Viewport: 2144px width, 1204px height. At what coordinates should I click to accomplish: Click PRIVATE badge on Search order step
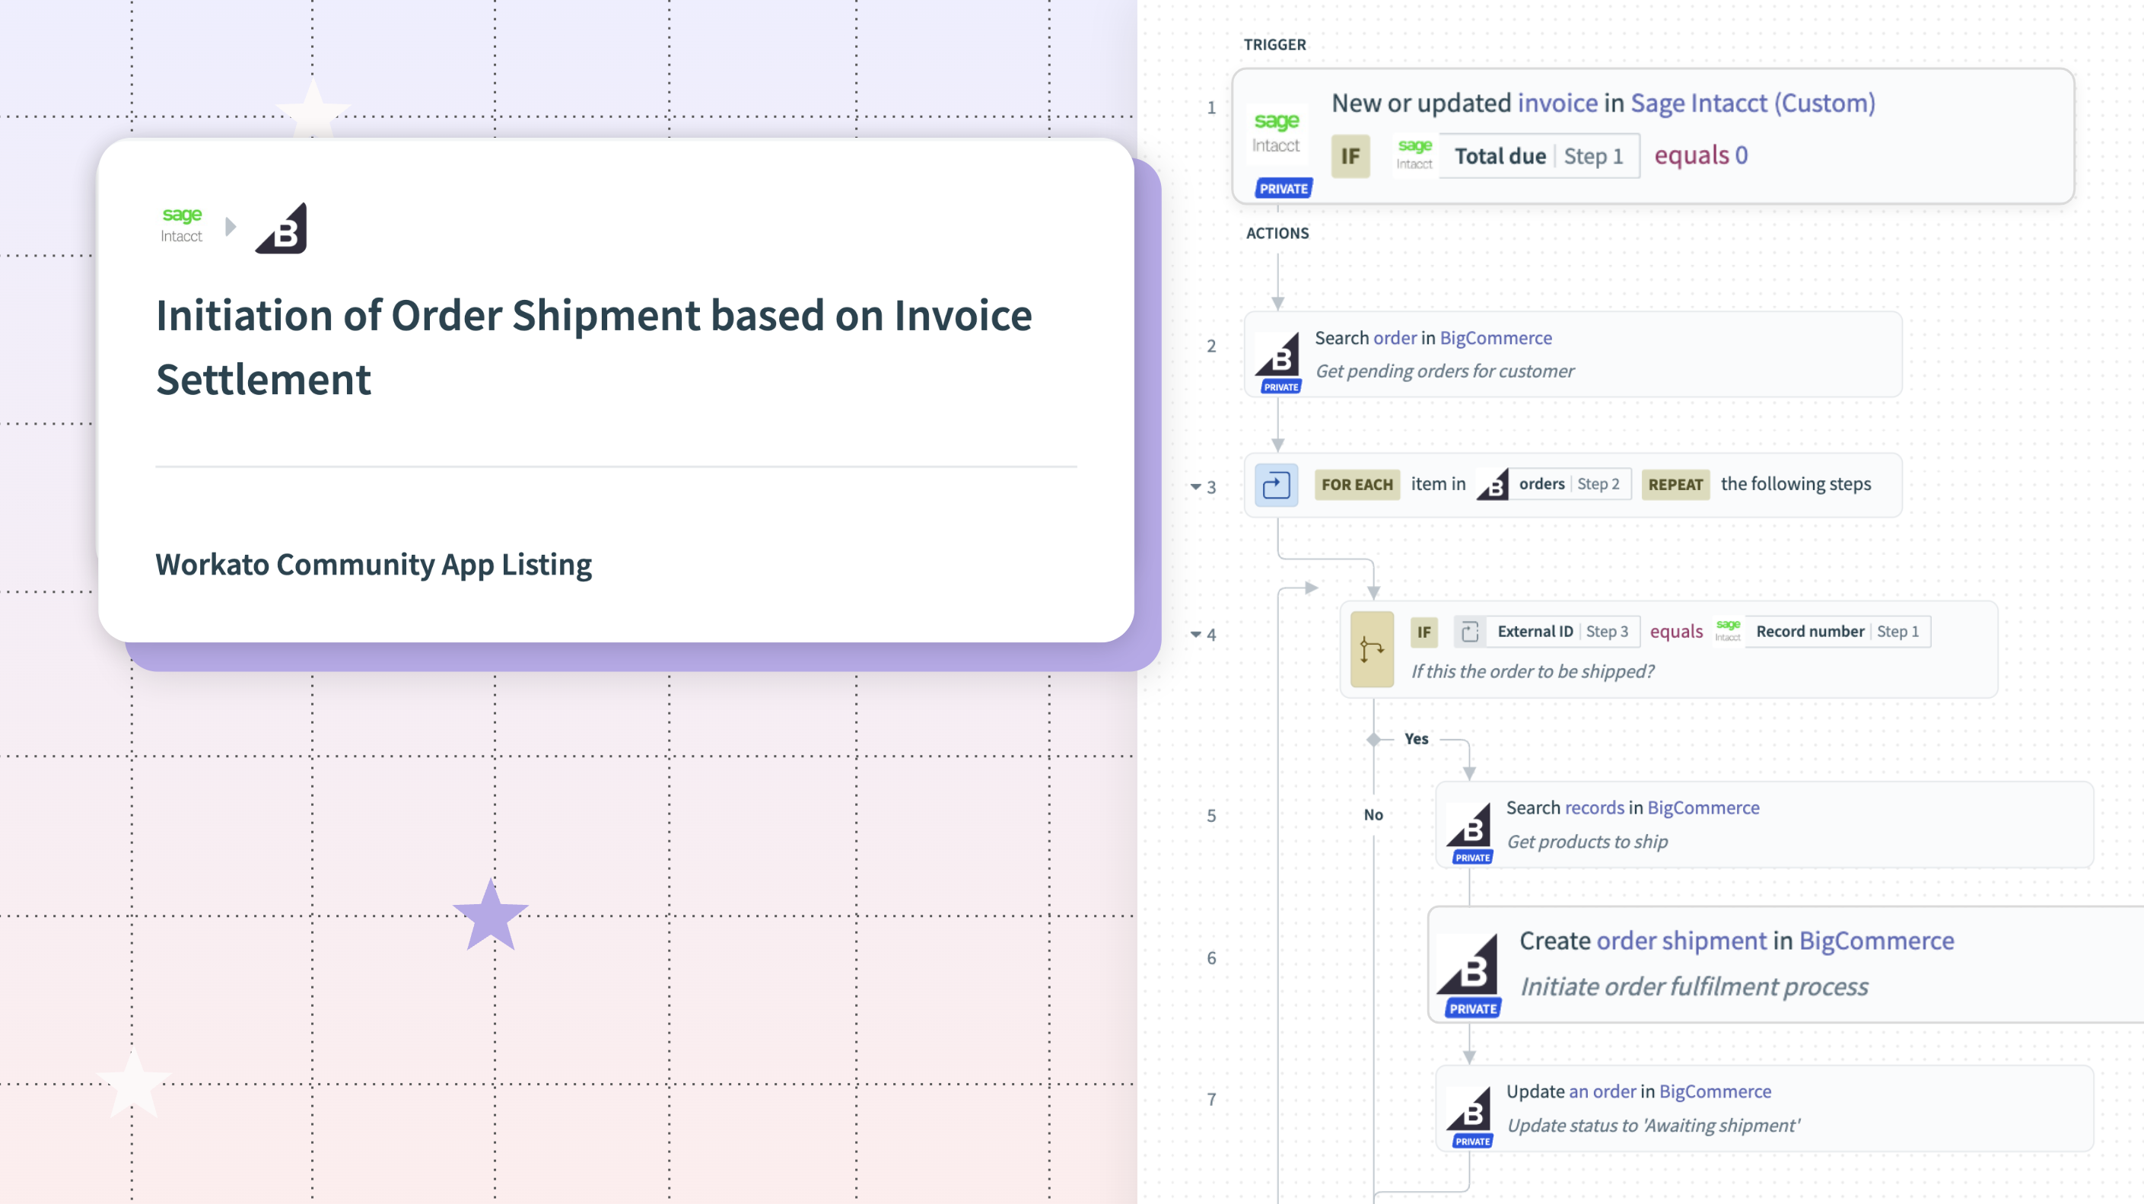click(x=1281, y=387)
